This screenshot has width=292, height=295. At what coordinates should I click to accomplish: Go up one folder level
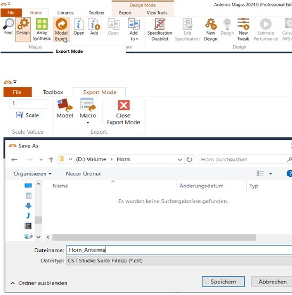pyautogui.click(x=51, y=160)
